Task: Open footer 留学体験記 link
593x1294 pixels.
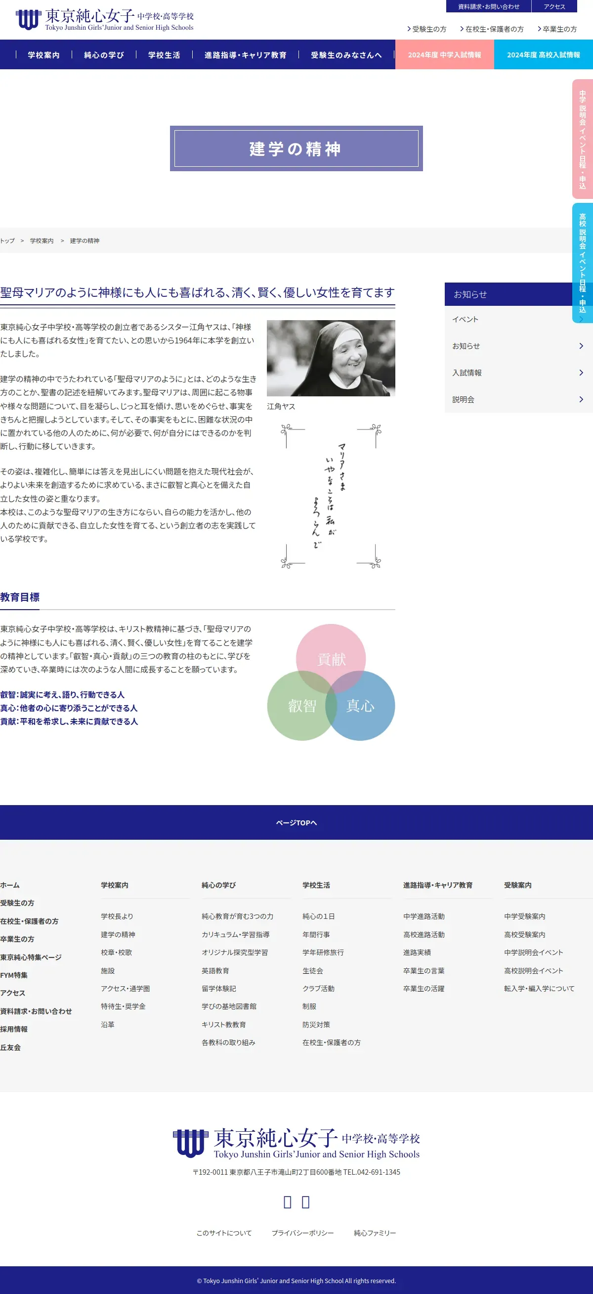Action: pyautogui.click(x=219, y=989)
